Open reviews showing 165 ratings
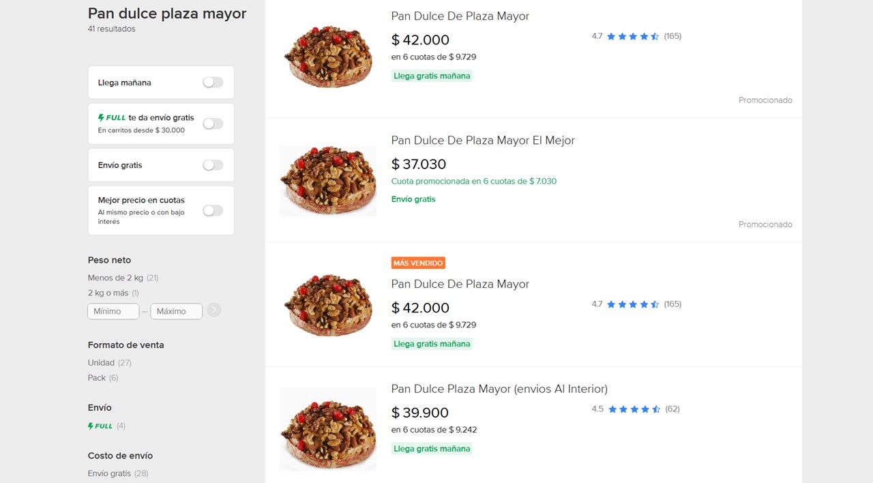 [x=672, y=36]
